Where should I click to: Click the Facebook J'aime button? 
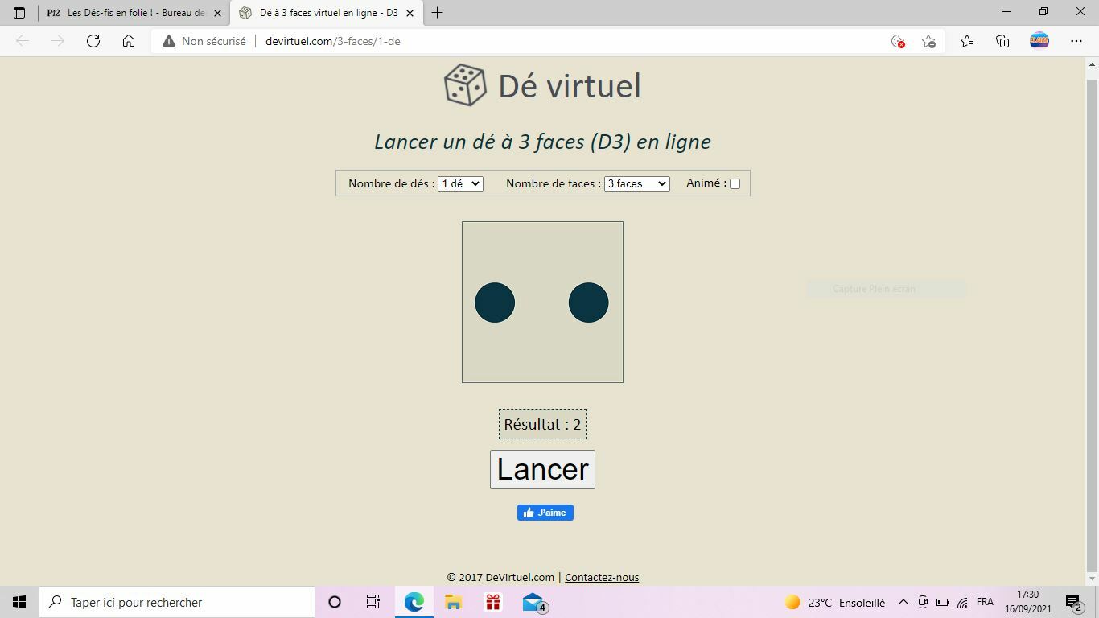(545, 513)
